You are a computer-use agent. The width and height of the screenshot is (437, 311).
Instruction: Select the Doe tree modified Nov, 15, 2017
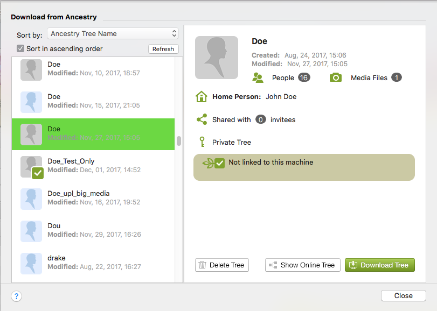tap(93, 102)
